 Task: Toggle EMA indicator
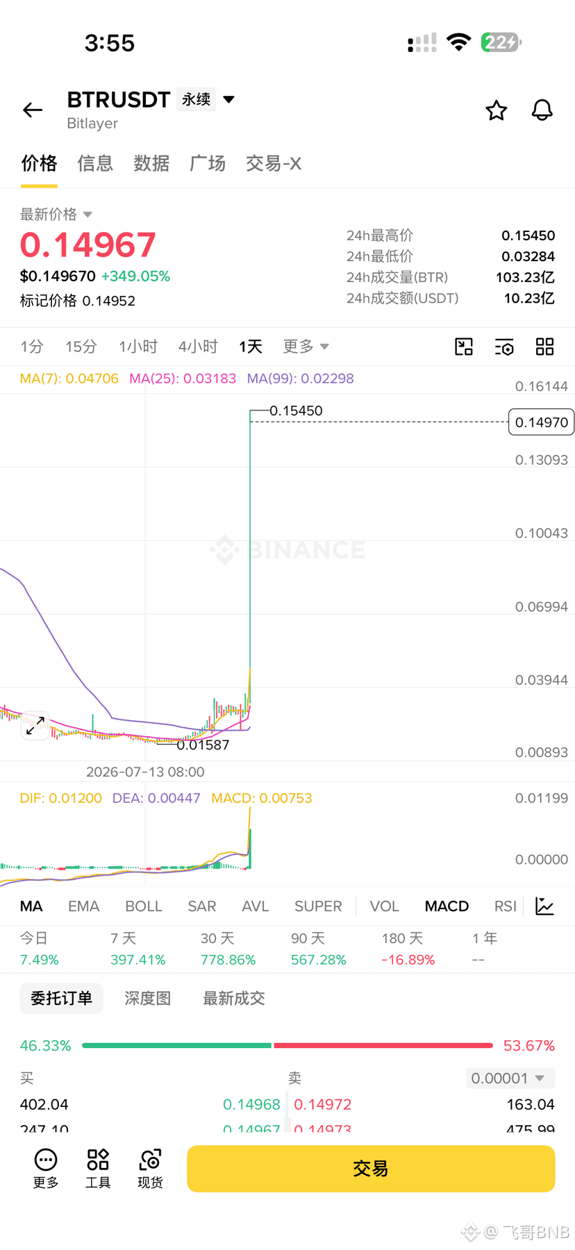[x=84, y=906]
